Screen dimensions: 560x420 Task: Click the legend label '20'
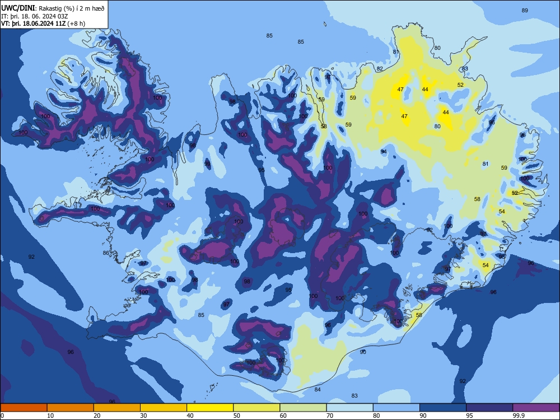point(97,416)
